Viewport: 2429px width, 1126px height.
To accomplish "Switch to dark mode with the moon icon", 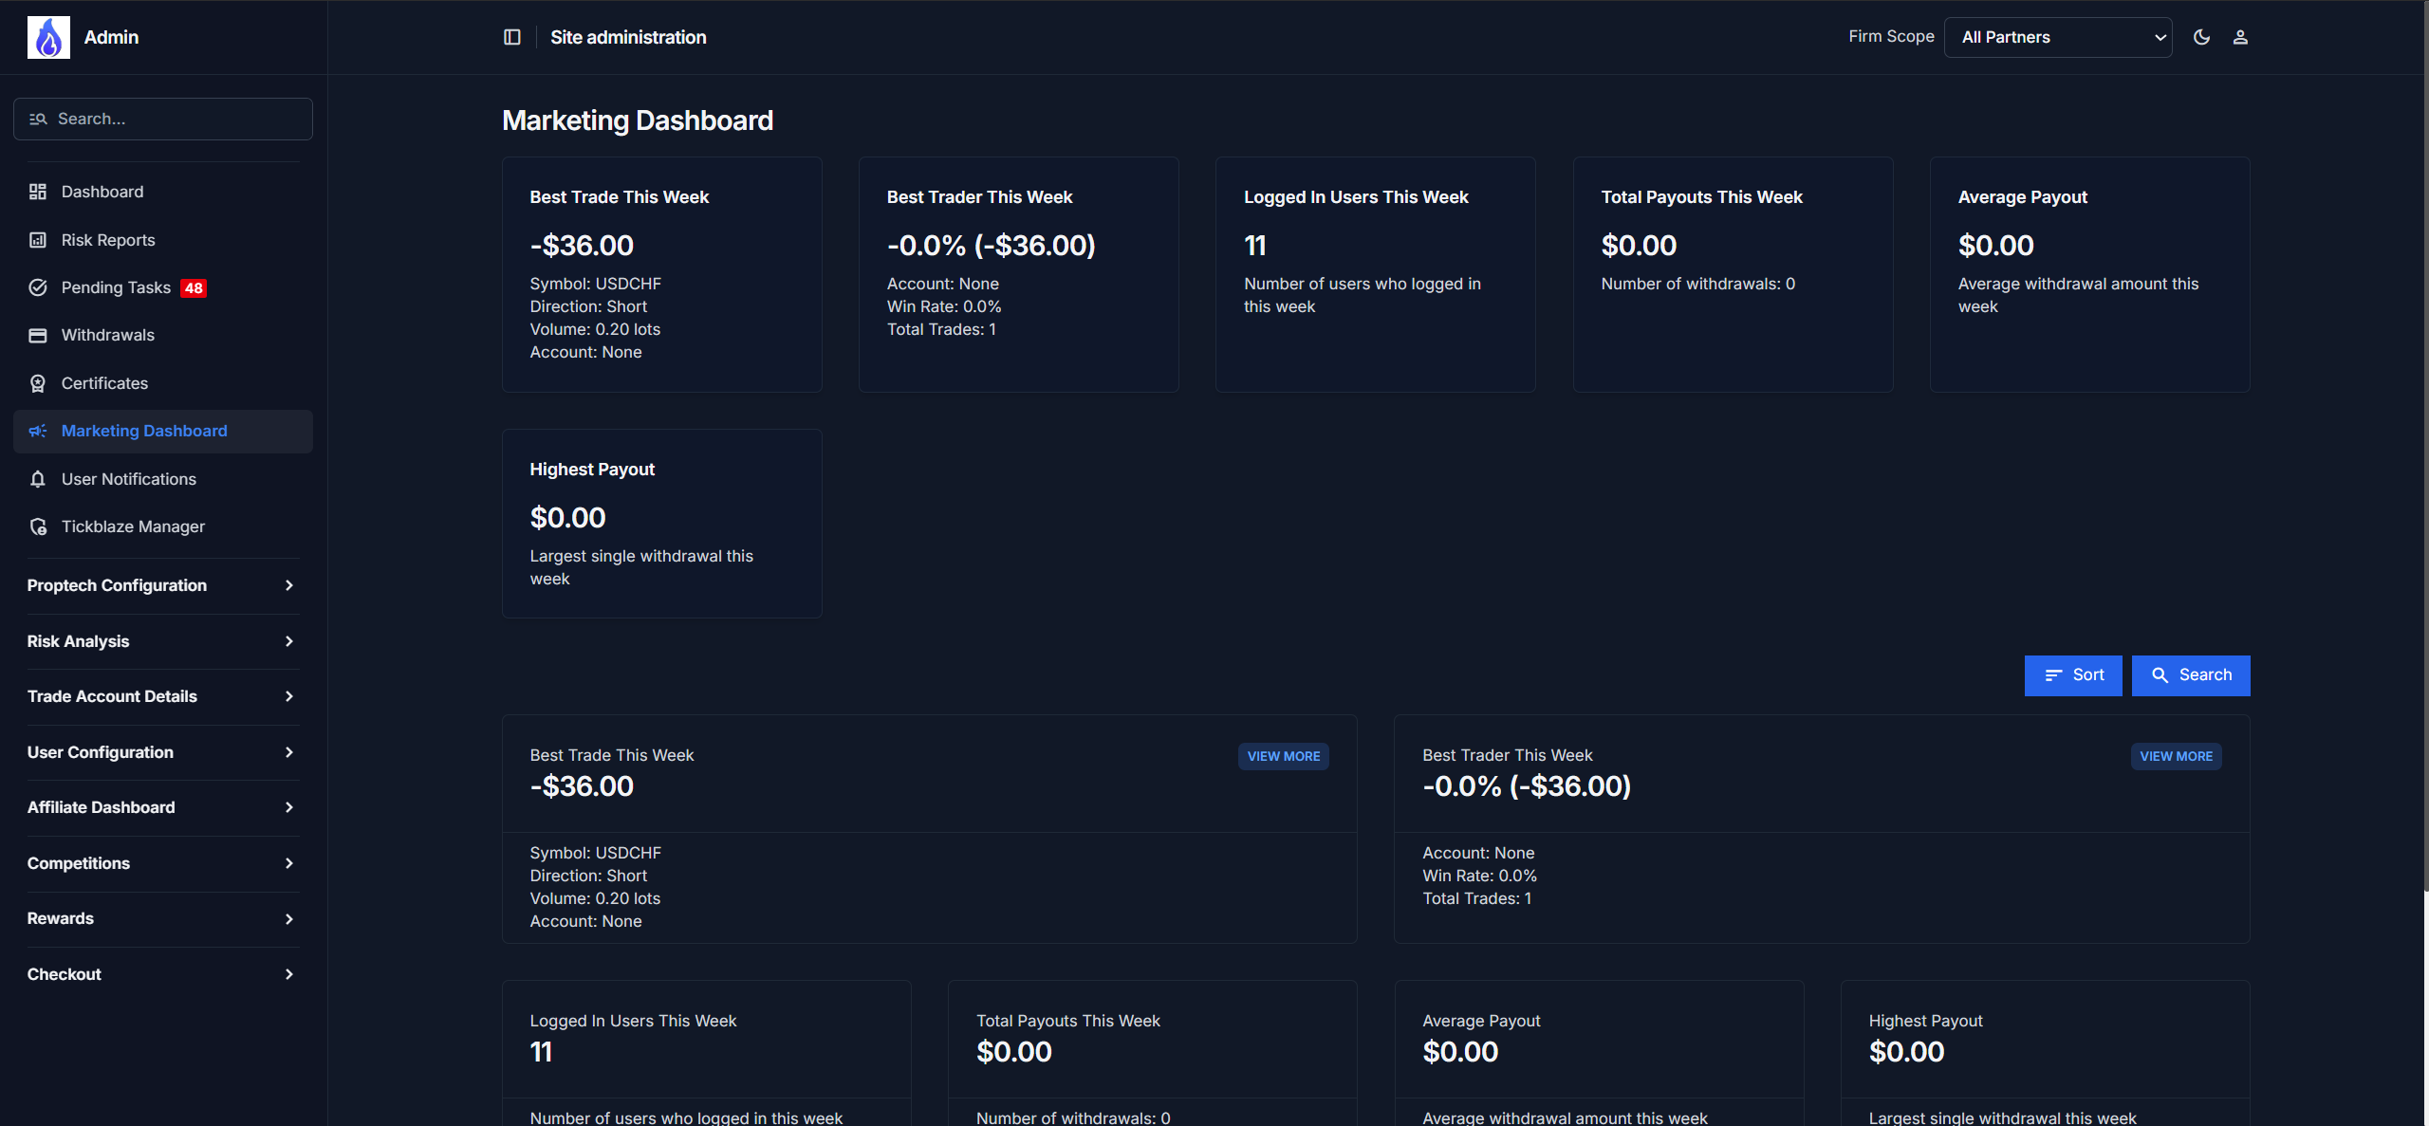I will 2201,37.
